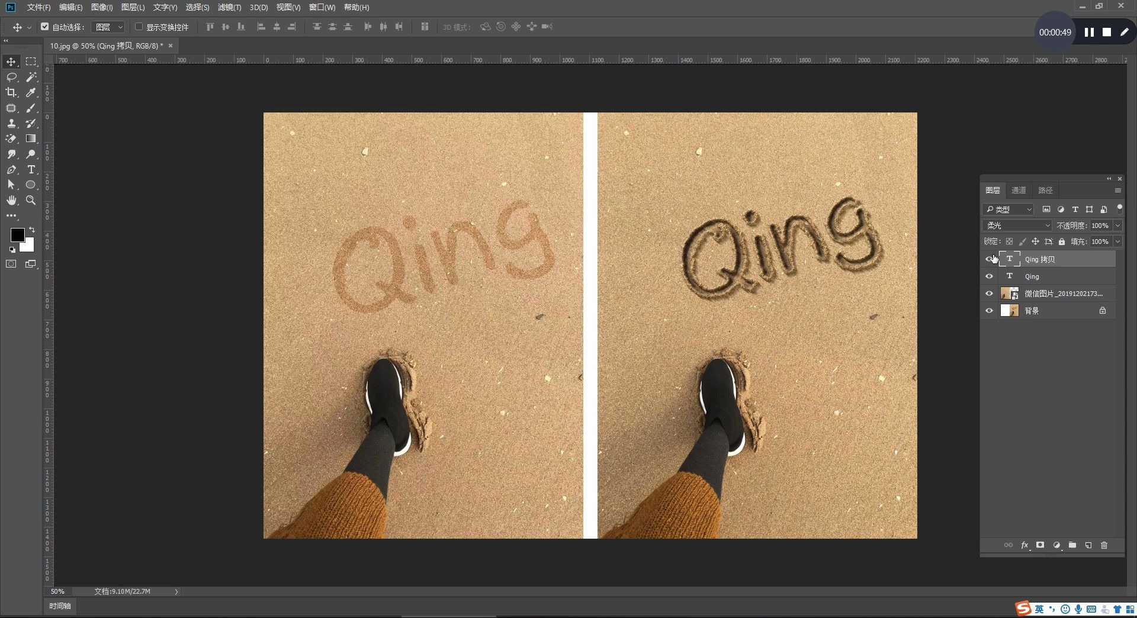Delete layer with trash icon
The height and width of the screenshot is (618, 1137).
tap(1104, 545)
